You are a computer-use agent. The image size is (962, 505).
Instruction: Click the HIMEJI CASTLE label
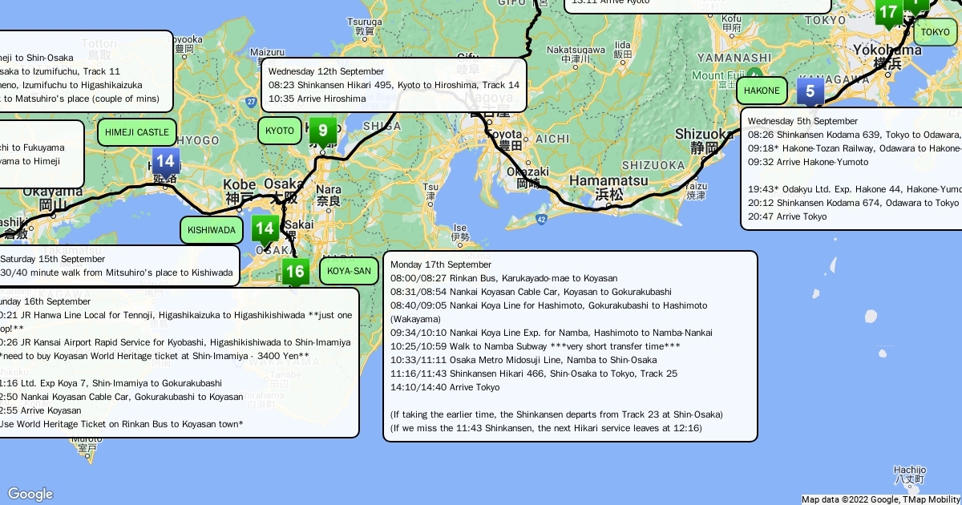pos(137,132)
